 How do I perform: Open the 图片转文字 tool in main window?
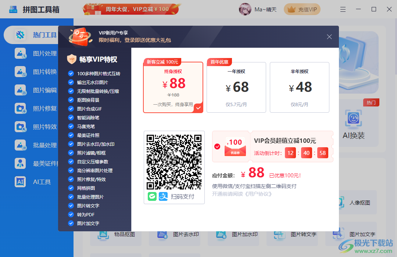click(x=292, y=235)
